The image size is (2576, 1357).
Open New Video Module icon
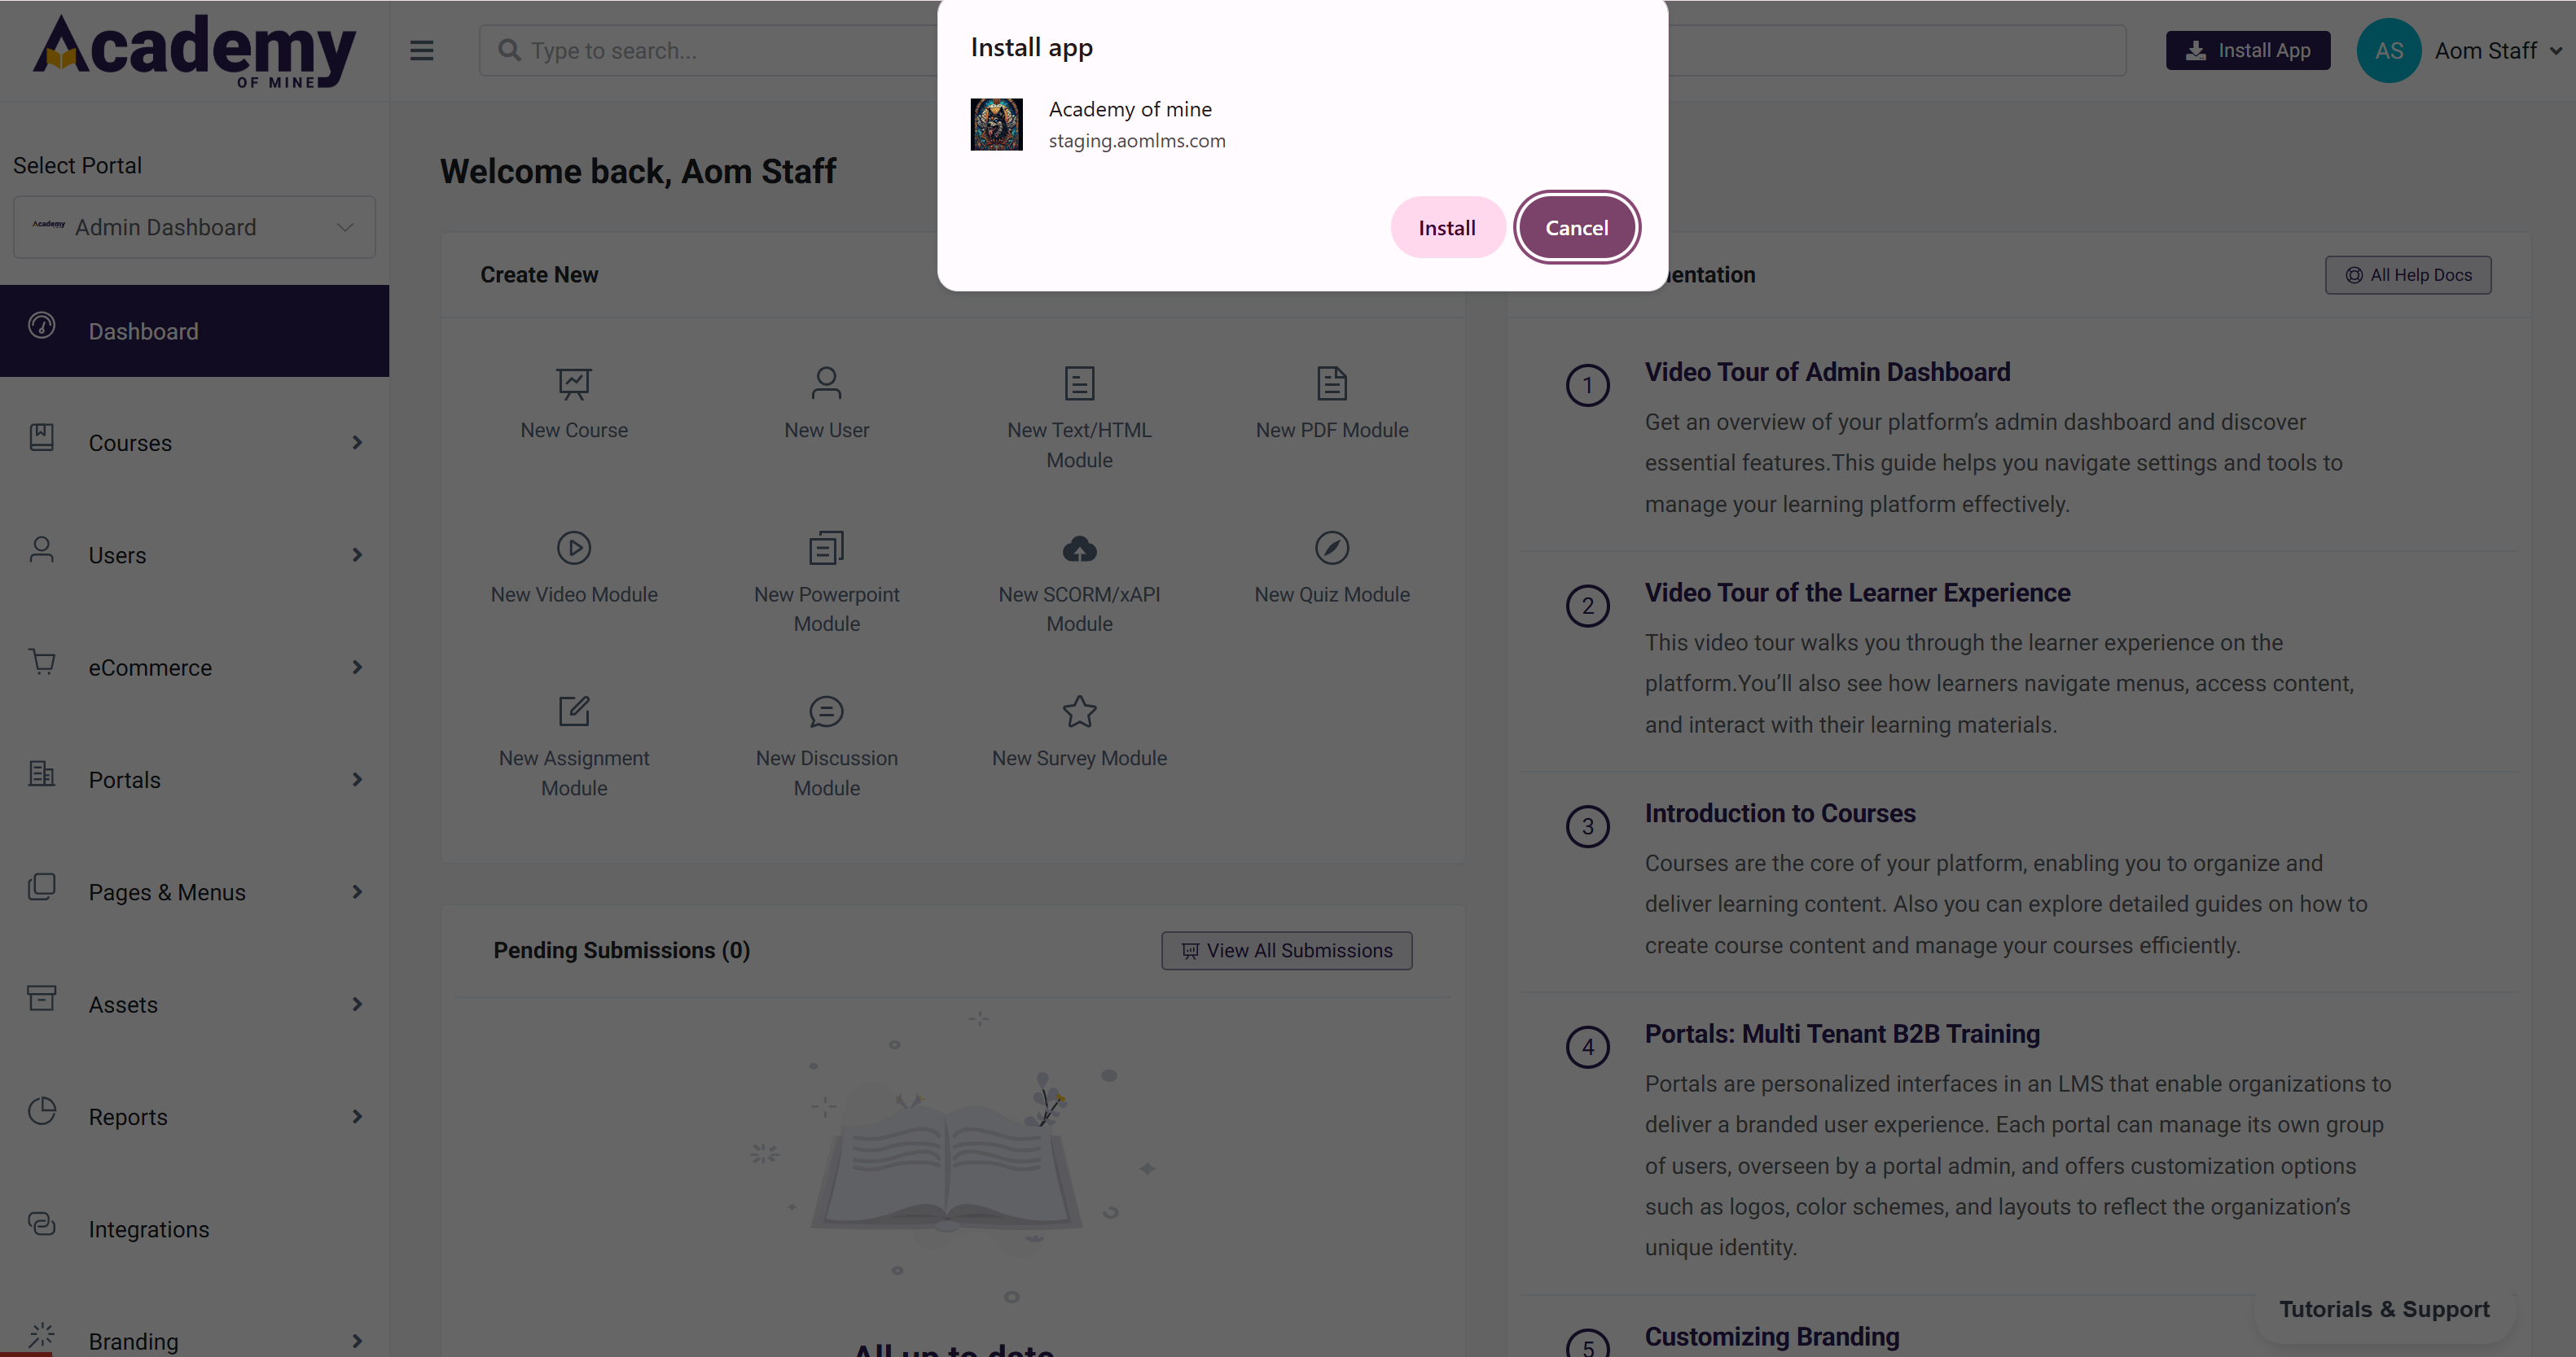pyautogui.click(x=574, y=548)
